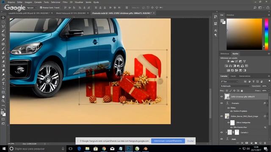The width and height of the screenshot is (271, 152).
Task: Hide the Camada 1 layer
Action: pos(221,132)
